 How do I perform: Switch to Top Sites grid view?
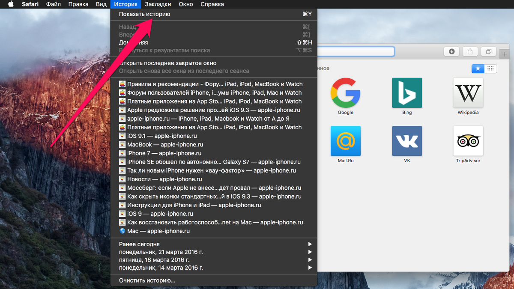pos(490,69)
